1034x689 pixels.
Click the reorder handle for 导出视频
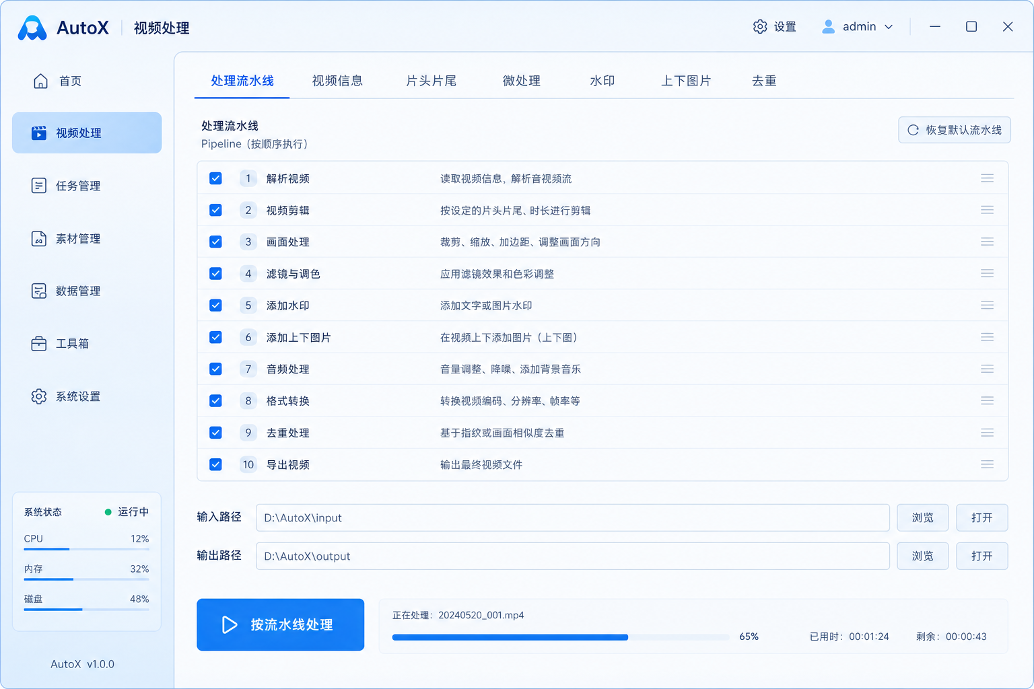tap(988, 464)
